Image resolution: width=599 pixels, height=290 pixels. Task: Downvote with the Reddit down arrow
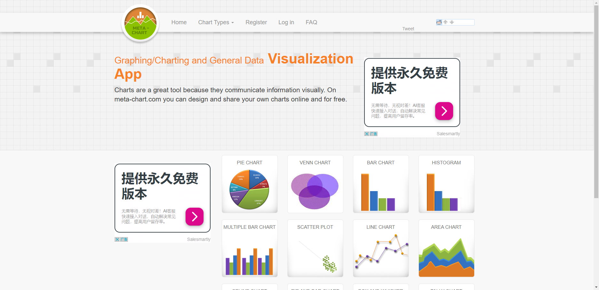coord(452,22)
